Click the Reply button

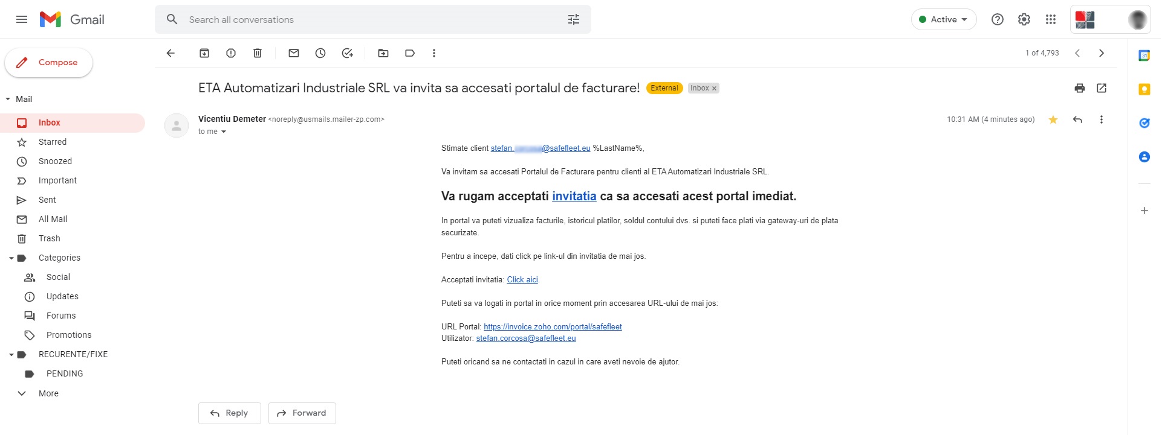[x=229, y=413]
